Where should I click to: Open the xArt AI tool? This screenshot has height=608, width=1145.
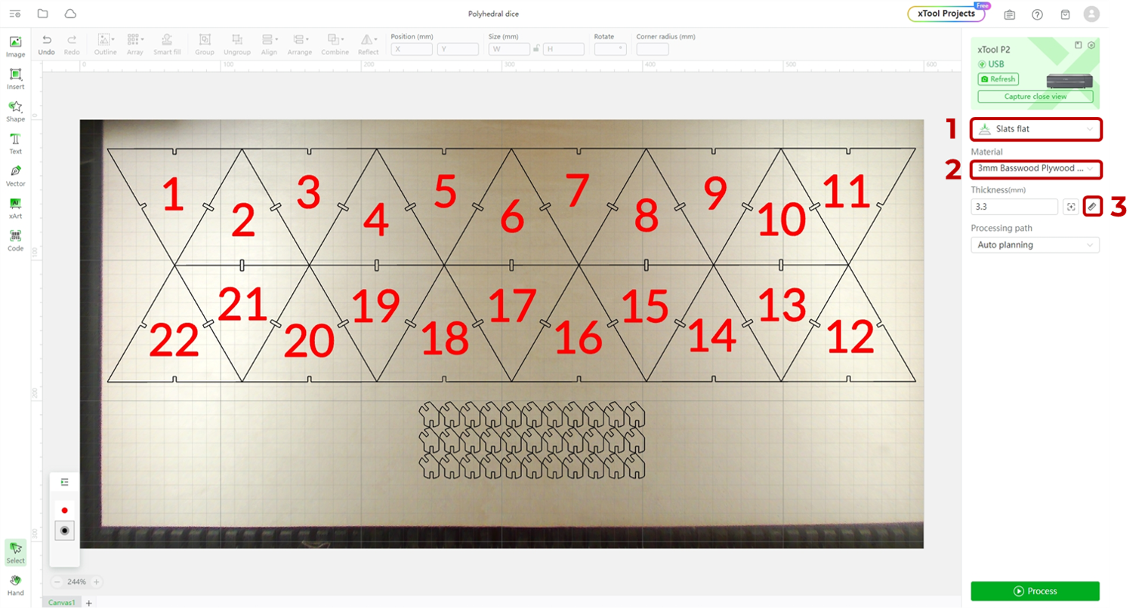[15, 208]
